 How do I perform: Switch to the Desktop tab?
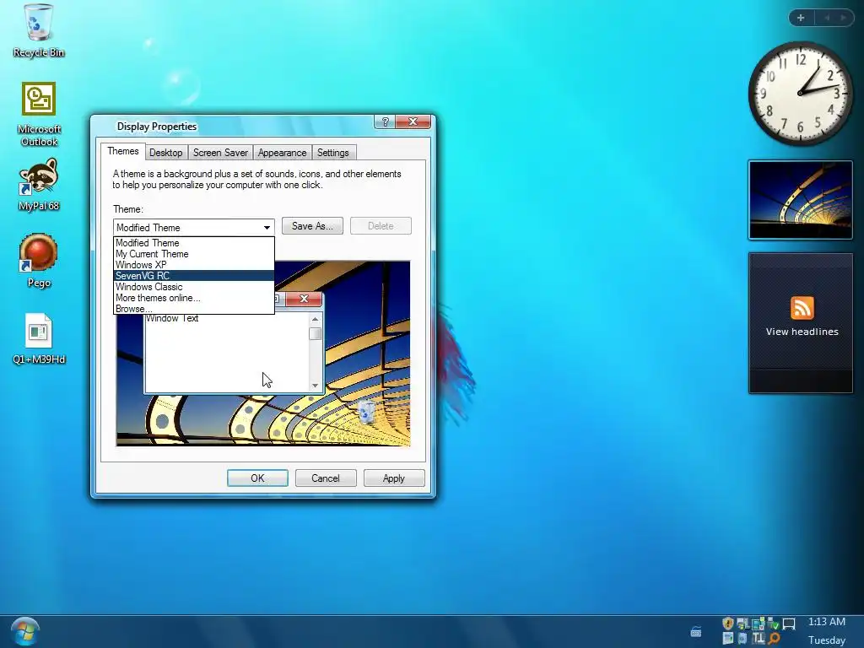[x=166, y=153]
